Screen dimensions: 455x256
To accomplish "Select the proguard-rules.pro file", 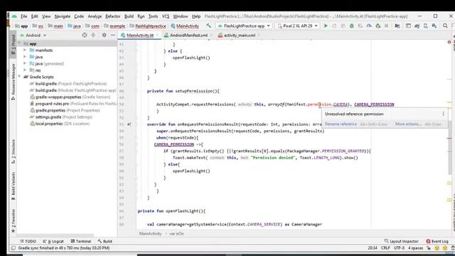I will 73,104.
